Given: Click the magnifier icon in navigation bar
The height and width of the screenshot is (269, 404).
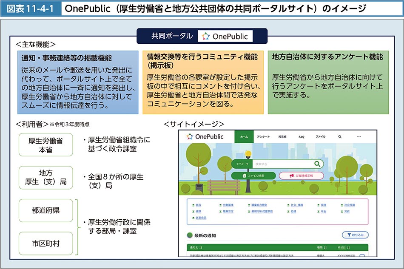Looking at the screenshot, I should click(x=340, y=137).
